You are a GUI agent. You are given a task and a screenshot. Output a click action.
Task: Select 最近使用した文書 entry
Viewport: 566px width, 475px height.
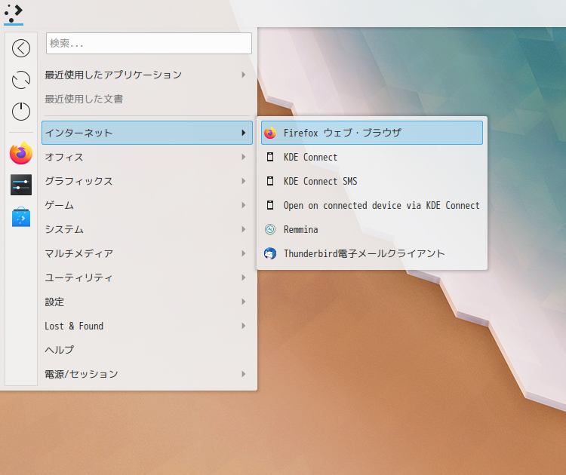point(146,99)
